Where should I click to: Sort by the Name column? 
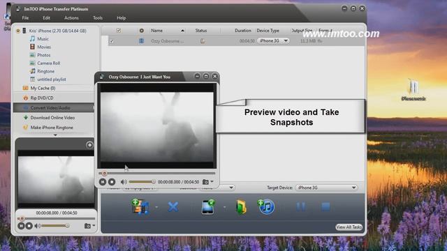tap(156, 31)
